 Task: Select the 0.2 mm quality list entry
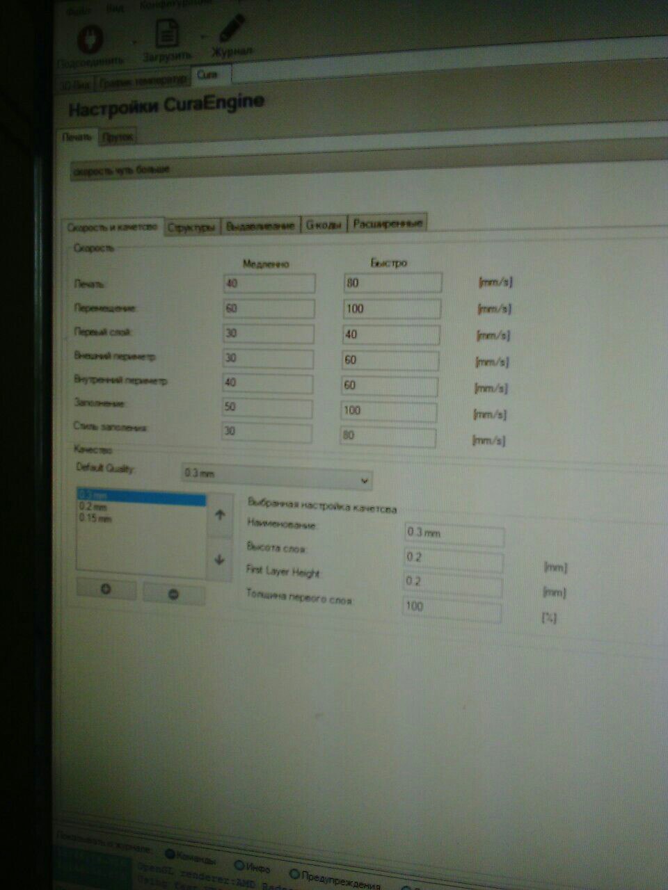coord(142,508)
